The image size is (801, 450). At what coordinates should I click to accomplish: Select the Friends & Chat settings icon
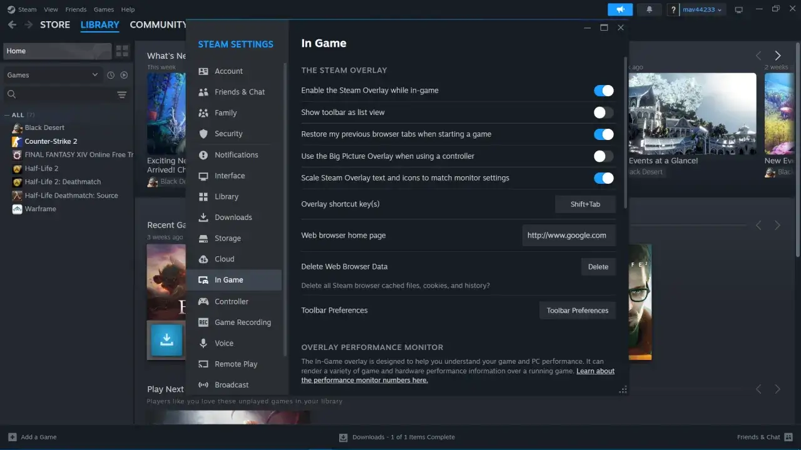pyautogui.click(x=203, y=92)
